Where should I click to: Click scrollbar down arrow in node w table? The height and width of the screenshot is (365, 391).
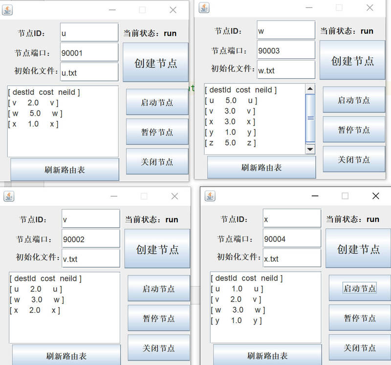(x=310, y=149)
